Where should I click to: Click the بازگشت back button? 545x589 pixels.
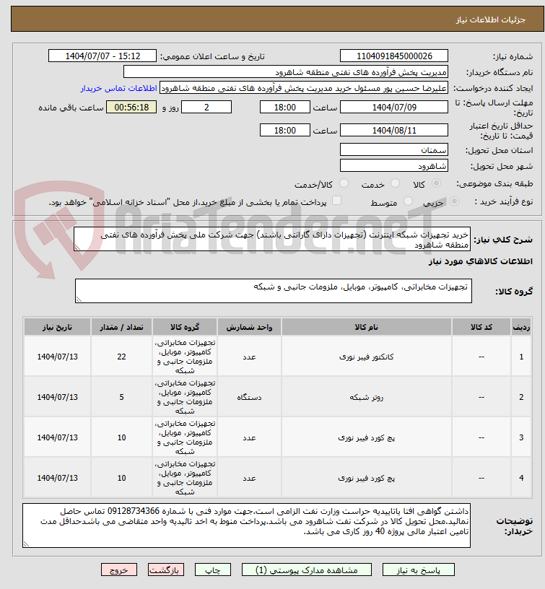(x=165, y=570)
